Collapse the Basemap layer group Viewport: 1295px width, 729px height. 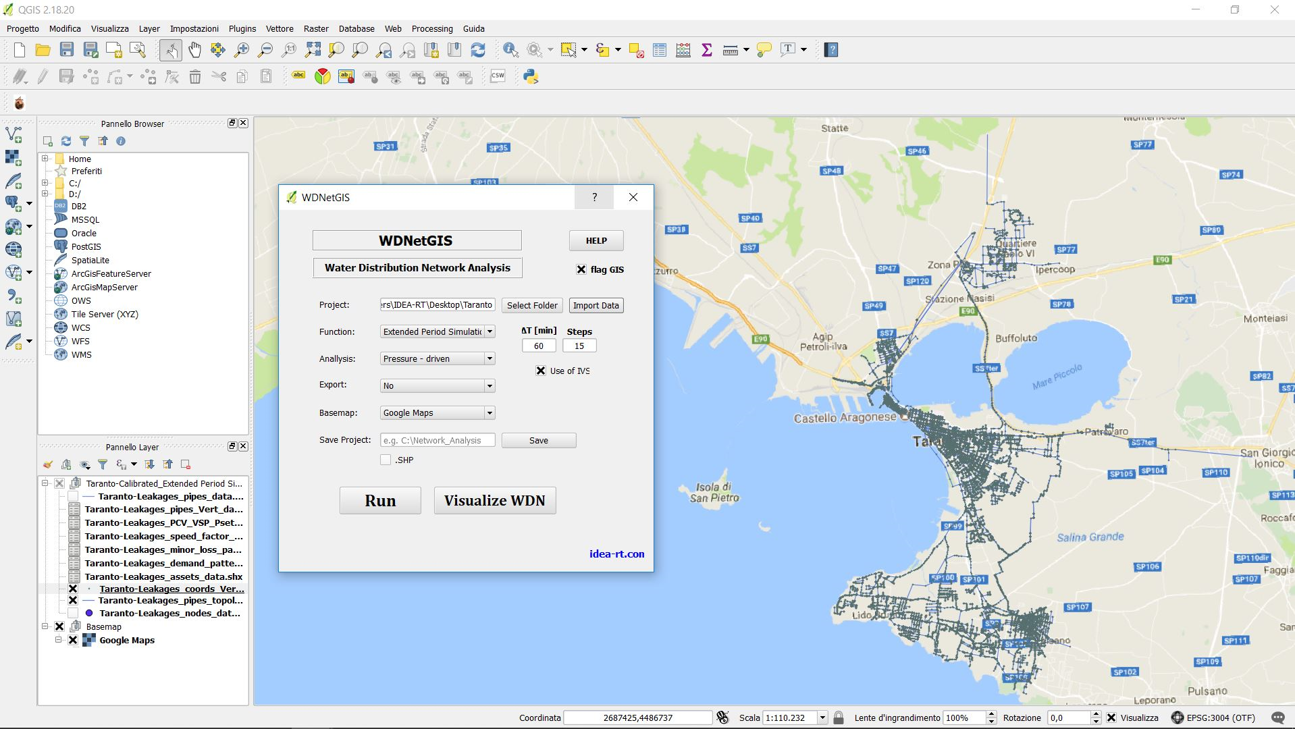pyautogui.click(x=45, y=626)
